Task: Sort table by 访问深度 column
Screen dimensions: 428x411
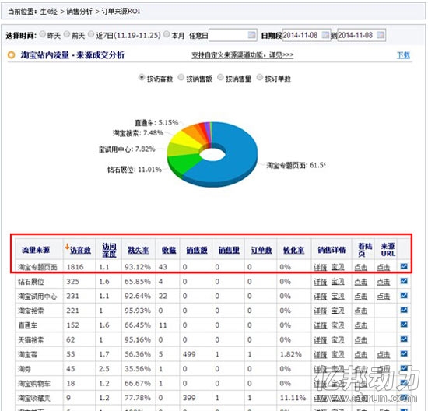Action: (x=109, y=250)
